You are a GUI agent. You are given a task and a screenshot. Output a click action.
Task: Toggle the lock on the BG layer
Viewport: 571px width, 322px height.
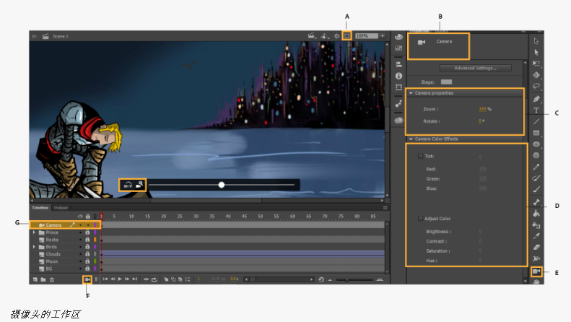(87, 269)
